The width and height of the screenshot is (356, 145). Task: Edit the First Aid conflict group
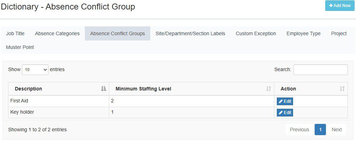[285, 101]
